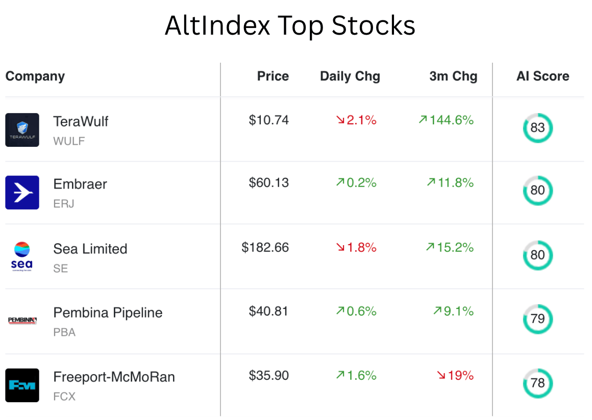592x420 pixels.
Task: Click the TeraWulf company logo
Action: [22, 130]
